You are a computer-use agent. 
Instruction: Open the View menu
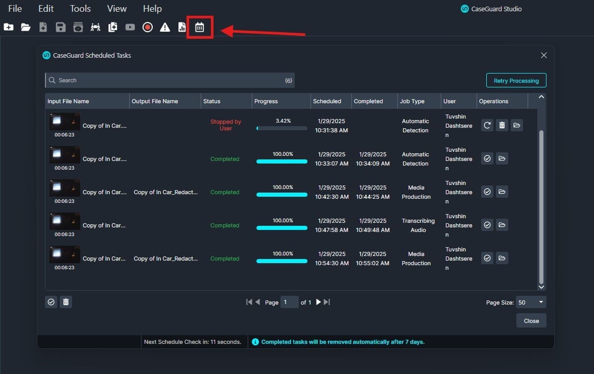coord(117,9)
